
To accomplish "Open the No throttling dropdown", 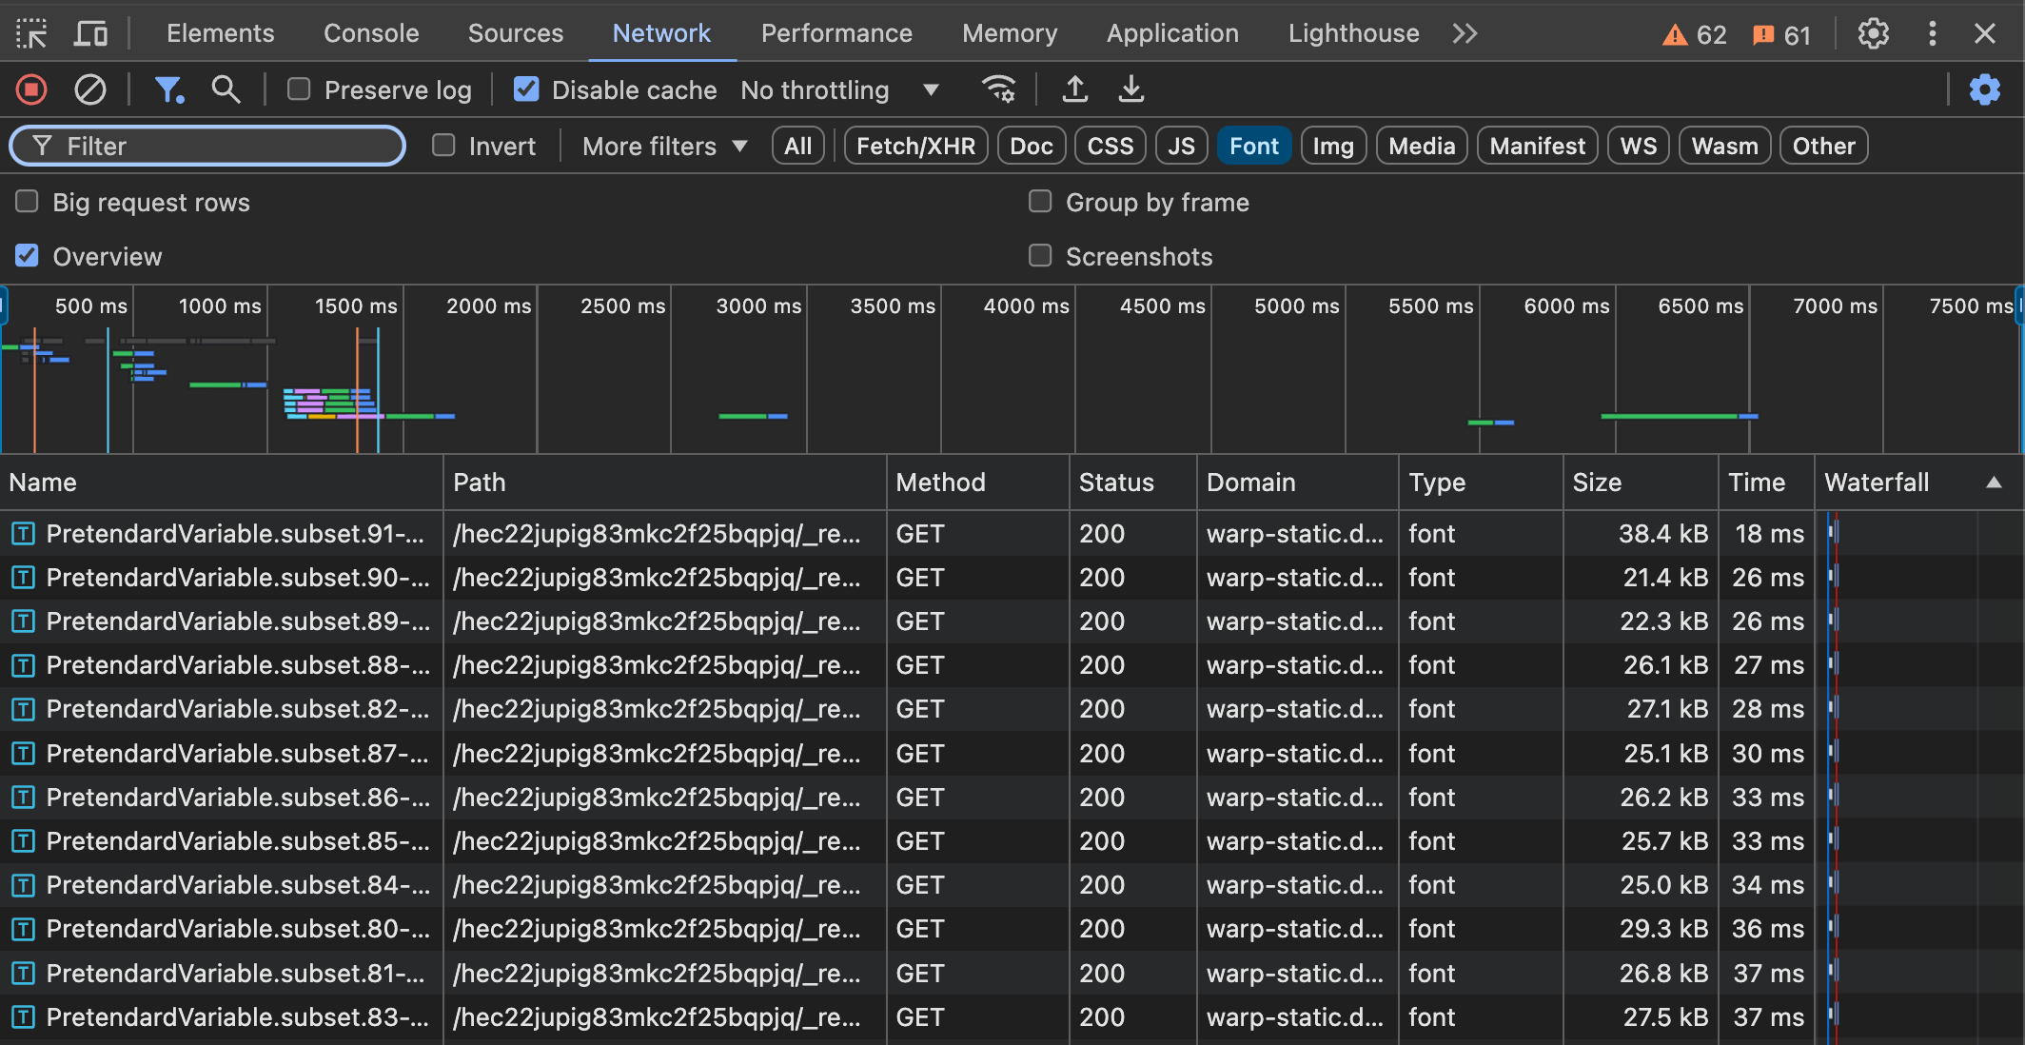I will click(840, 90).
